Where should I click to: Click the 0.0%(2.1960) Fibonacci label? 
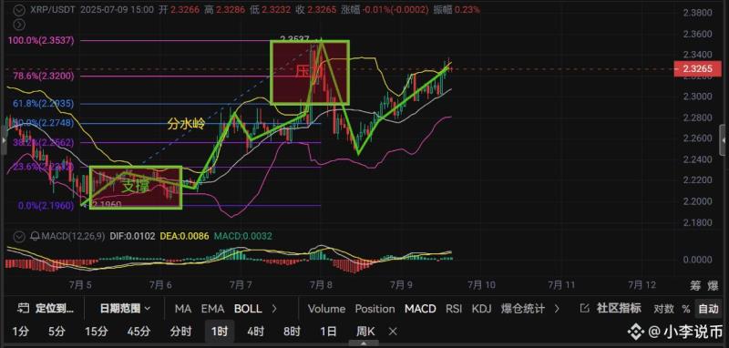tap(46, 205)
